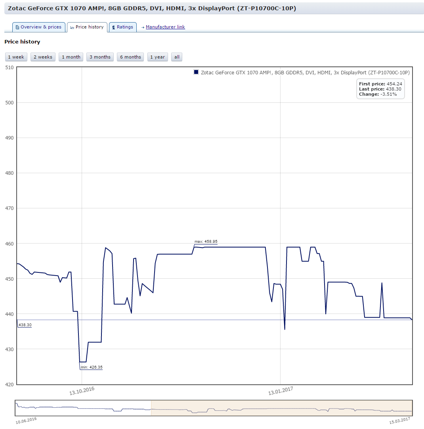Click the 438.30 current price label
The width and height of the screenshot is (424, 429).
pos(25,325)
